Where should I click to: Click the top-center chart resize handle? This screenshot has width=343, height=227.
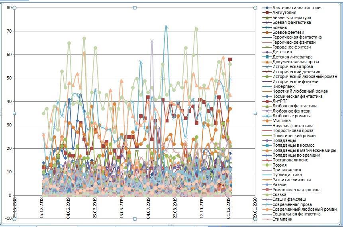[135, 8]
